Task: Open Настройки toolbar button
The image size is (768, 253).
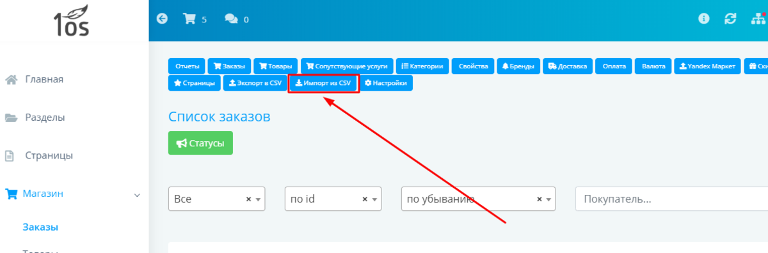Action: (386, 83)
